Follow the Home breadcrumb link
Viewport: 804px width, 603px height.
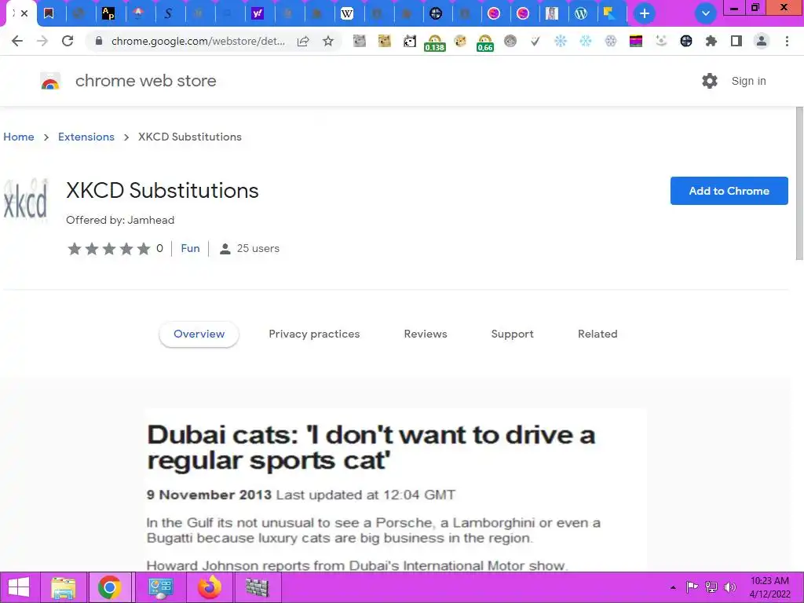[19, 137]
